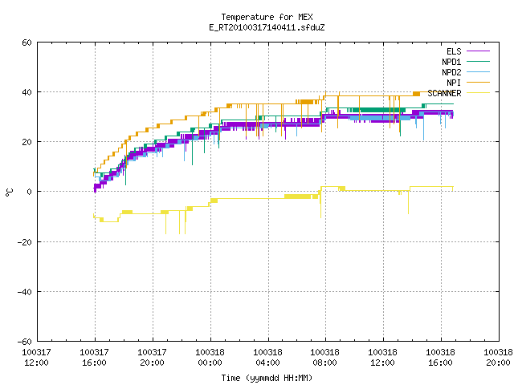Click the x-axis label 100317 20:00
Viewport: 514px width, 385px height.
pos(152,358)
